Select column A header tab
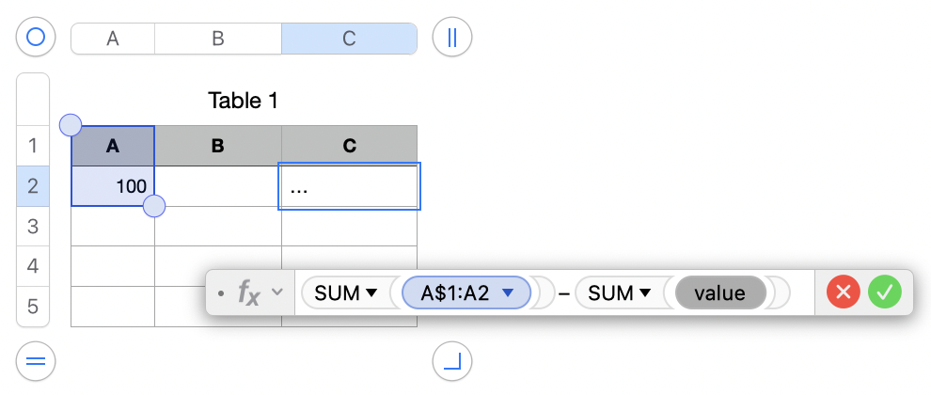 tap(113, 39)
